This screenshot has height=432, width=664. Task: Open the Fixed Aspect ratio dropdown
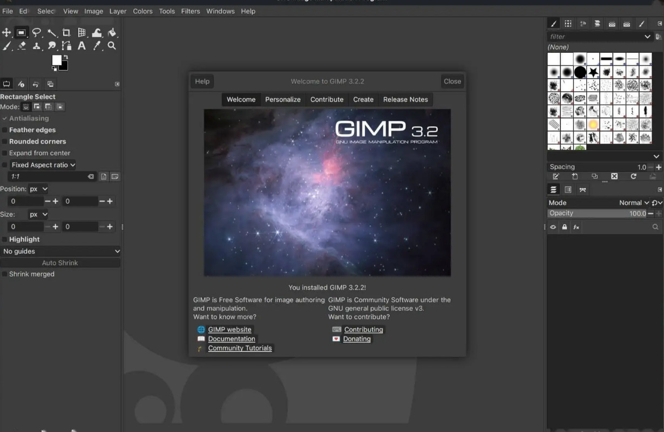click(43, 165)
